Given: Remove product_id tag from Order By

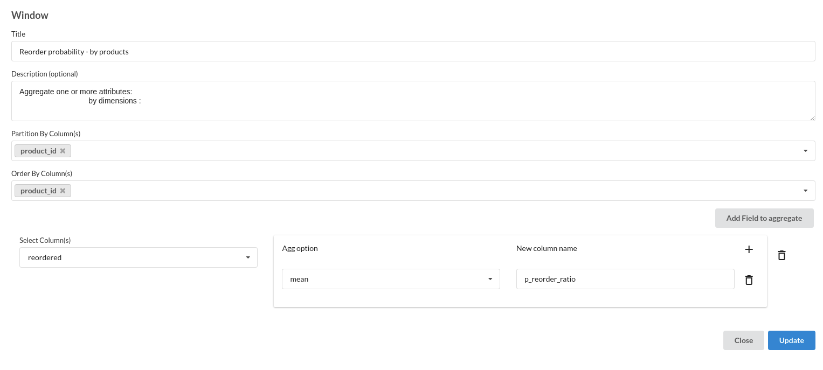Looking at the screenshot, I should tap(63, 191).
